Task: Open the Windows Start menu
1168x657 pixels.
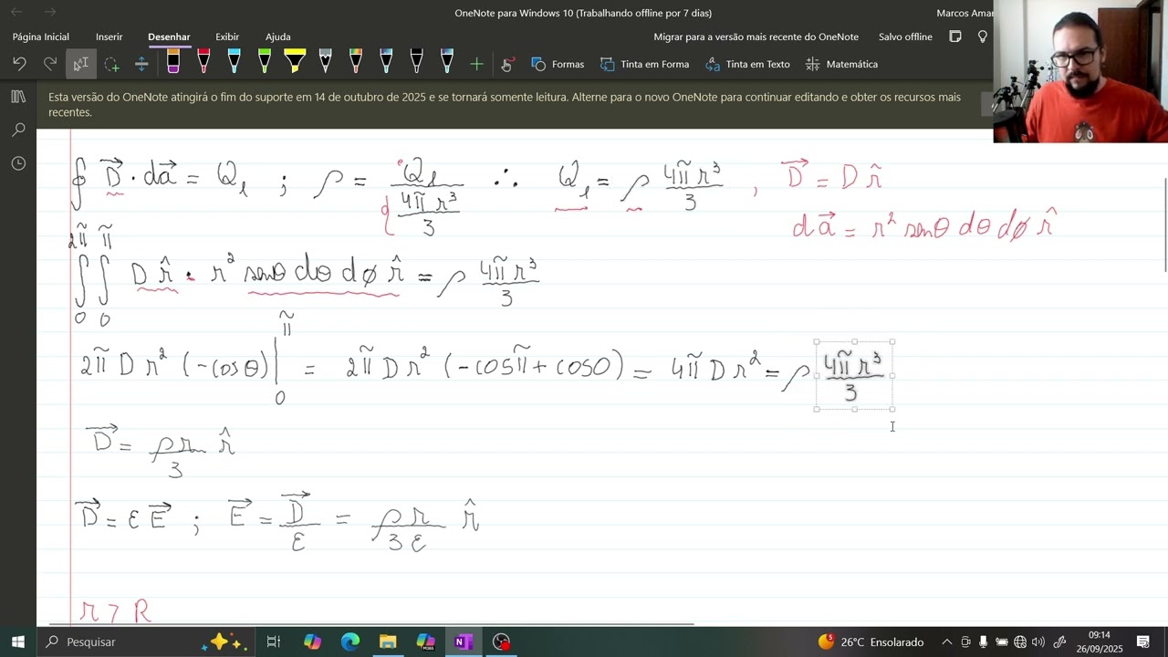Action: [x=18, y=641]
